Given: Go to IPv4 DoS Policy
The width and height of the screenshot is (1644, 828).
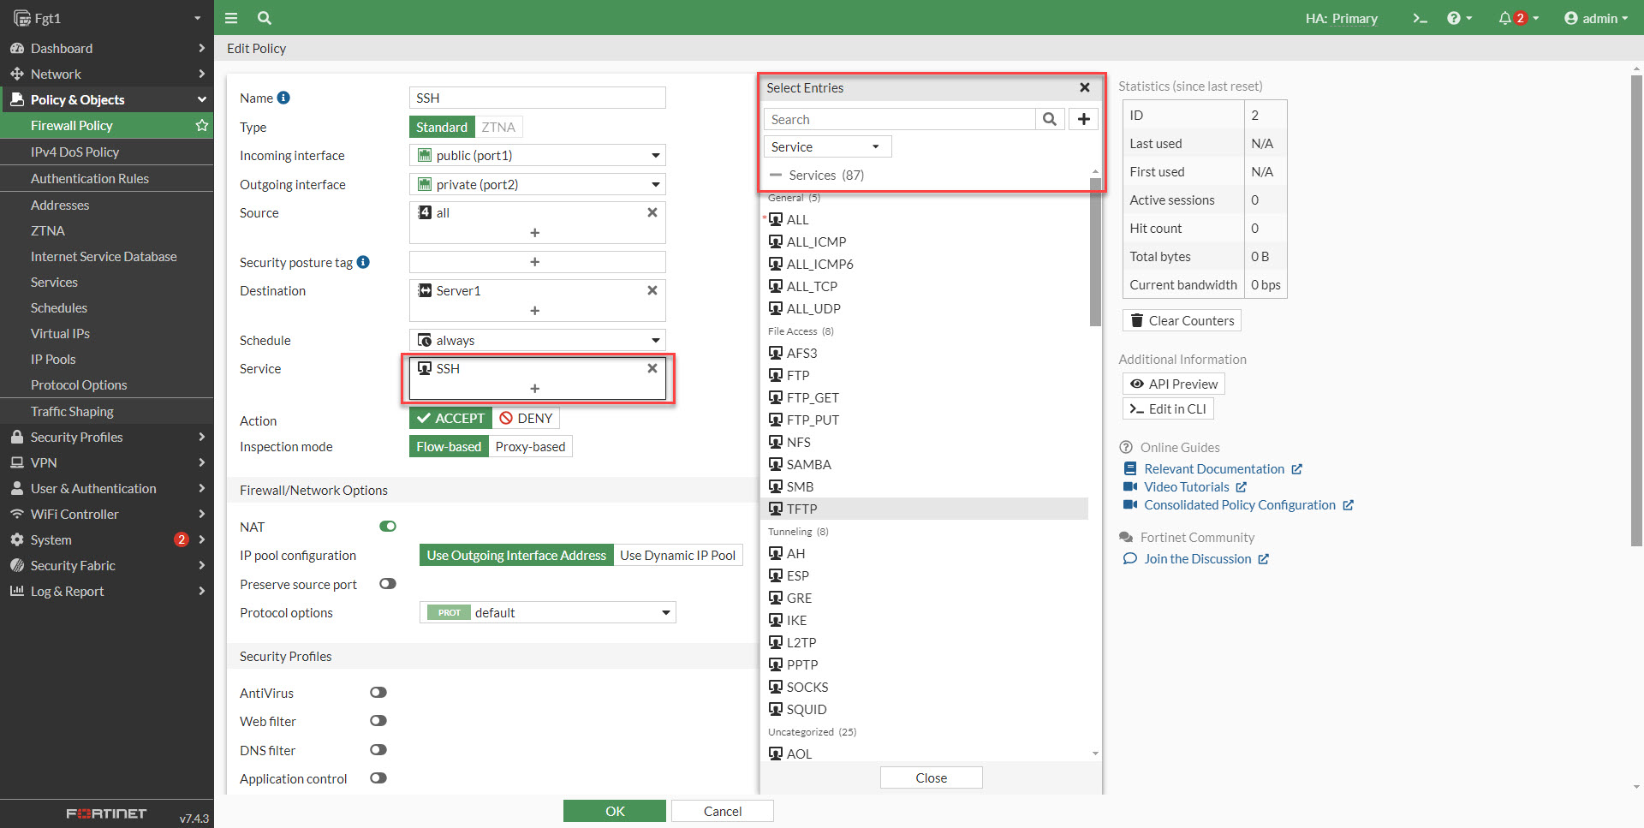Looking at the screenshot, I should pyautogui.click(x=74, y=152).
